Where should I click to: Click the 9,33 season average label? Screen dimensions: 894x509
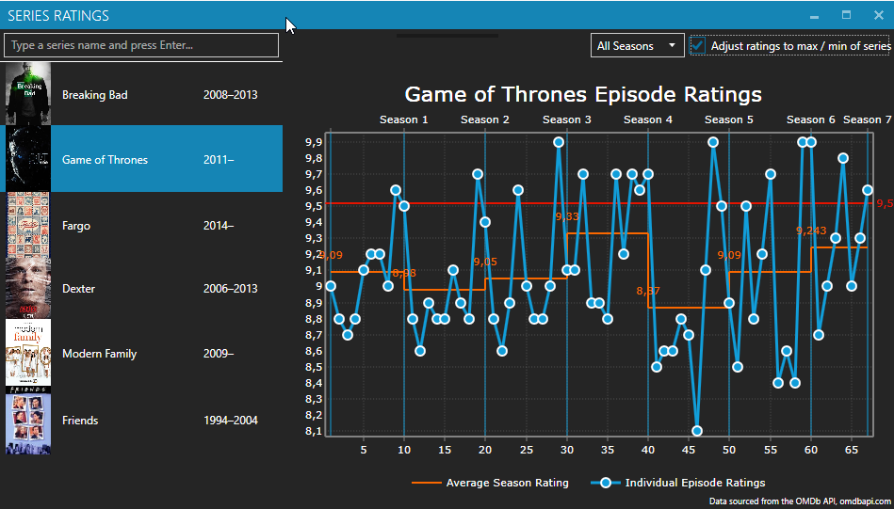click(x=567, y=216)
